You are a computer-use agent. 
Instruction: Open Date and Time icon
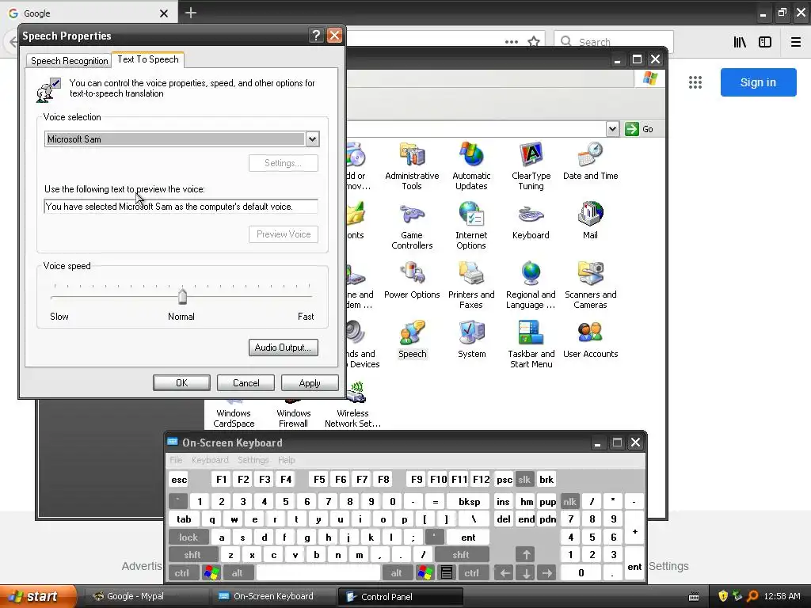pos(590,161)
